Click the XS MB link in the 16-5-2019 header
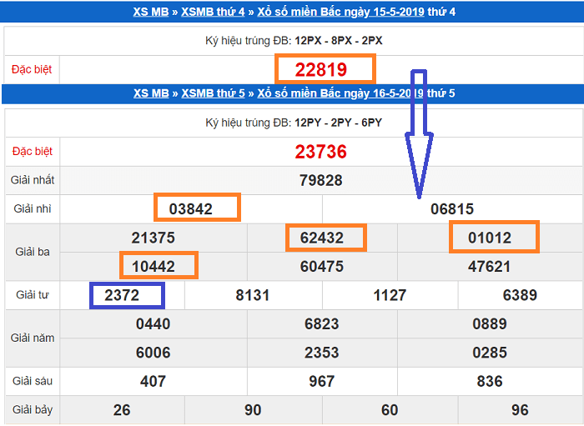 click(151, 93)
